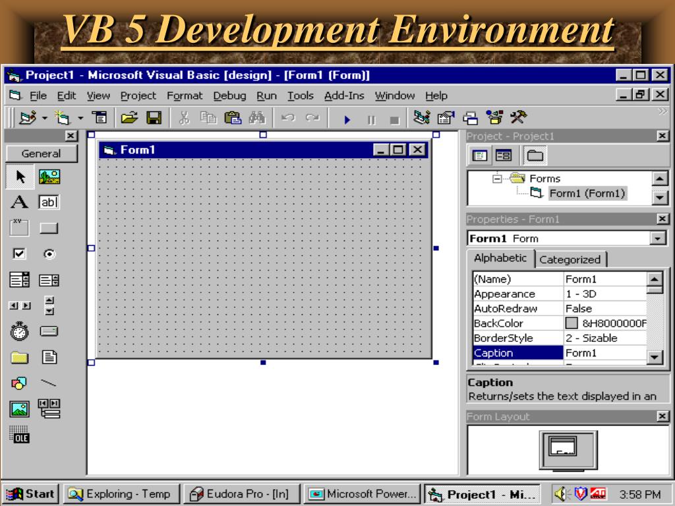Viewport: 675px width, 506px height.
Task: Select the Line control tool
Action: (x=49, y=383)
